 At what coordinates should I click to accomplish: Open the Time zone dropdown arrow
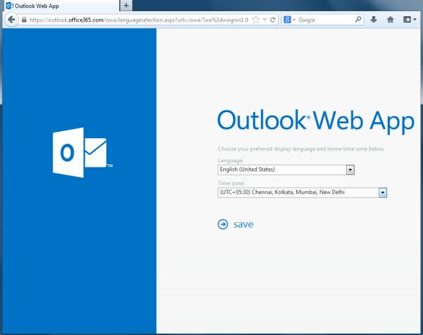pyautogui.click(x=383, y=193)
